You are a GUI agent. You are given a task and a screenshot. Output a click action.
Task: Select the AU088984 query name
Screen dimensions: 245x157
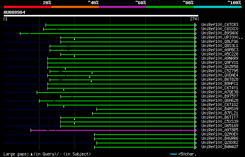click(x=15, y=12)
